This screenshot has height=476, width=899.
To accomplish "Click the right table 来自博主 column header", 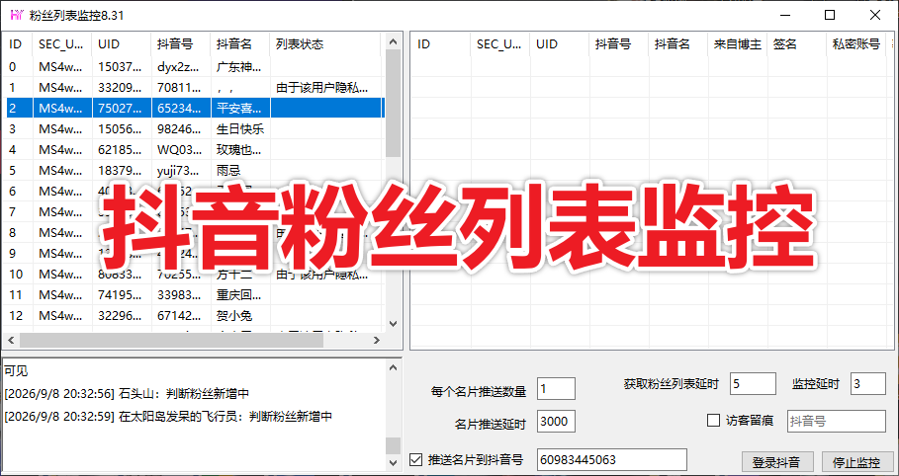I will pos(738,44).
